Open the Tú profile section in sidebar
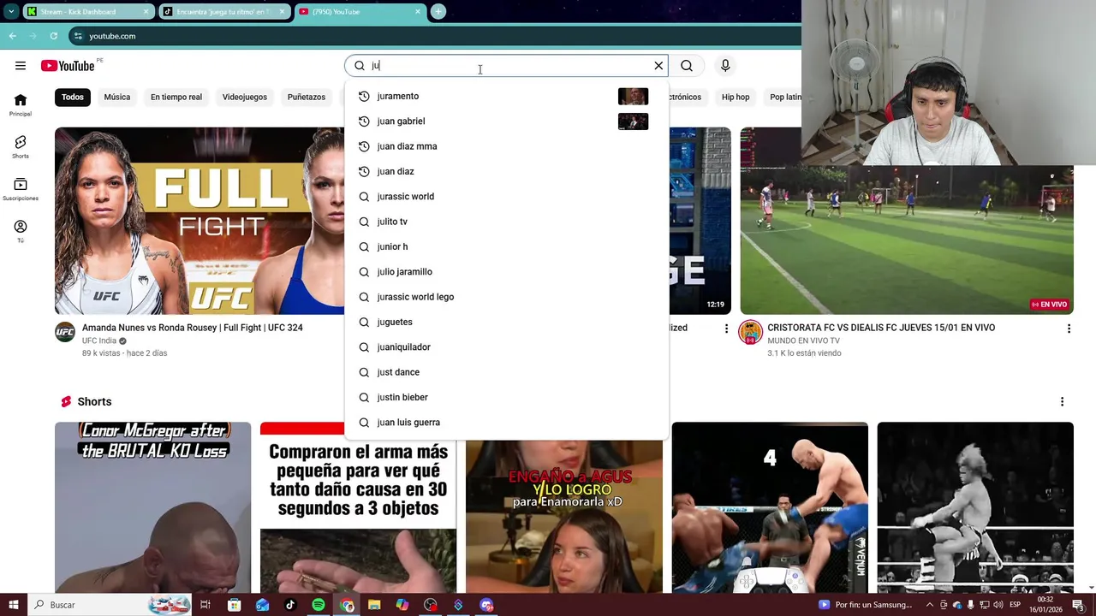 pyautogui.click(x=21, y=231)
